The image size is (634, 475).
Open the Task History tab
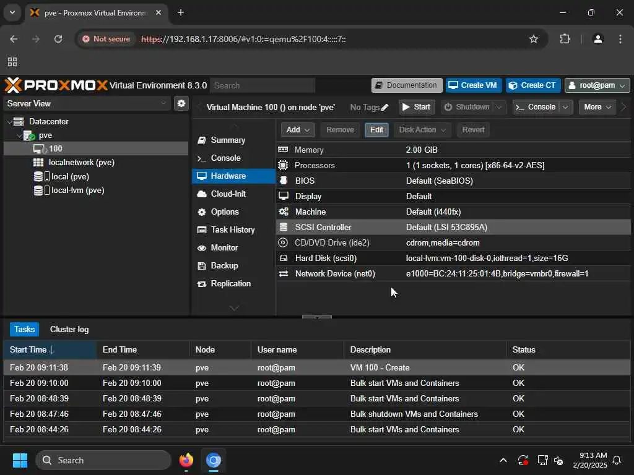(233, 230)
